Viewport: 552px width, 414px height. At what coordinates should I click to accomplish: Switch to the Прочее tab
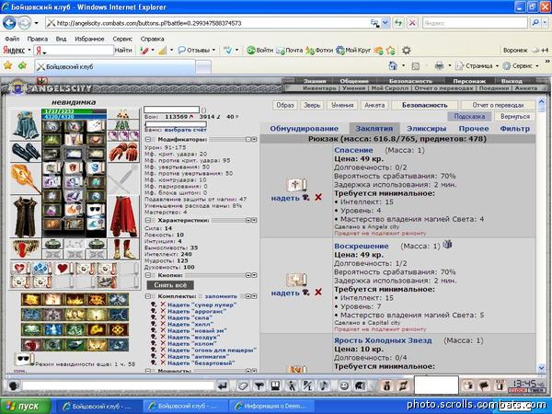click(474, 129)
